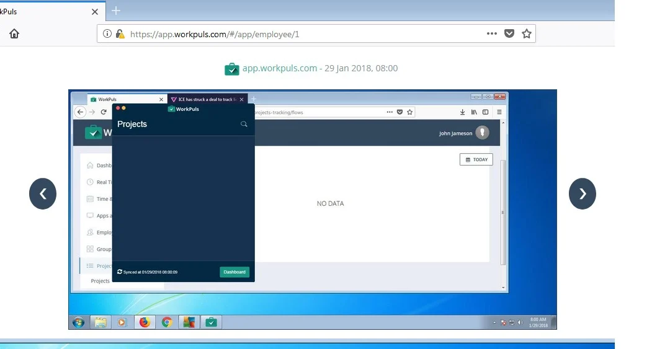Close the ICE has struck a deal tab
670x349 pixels.
tap(242, 99)
